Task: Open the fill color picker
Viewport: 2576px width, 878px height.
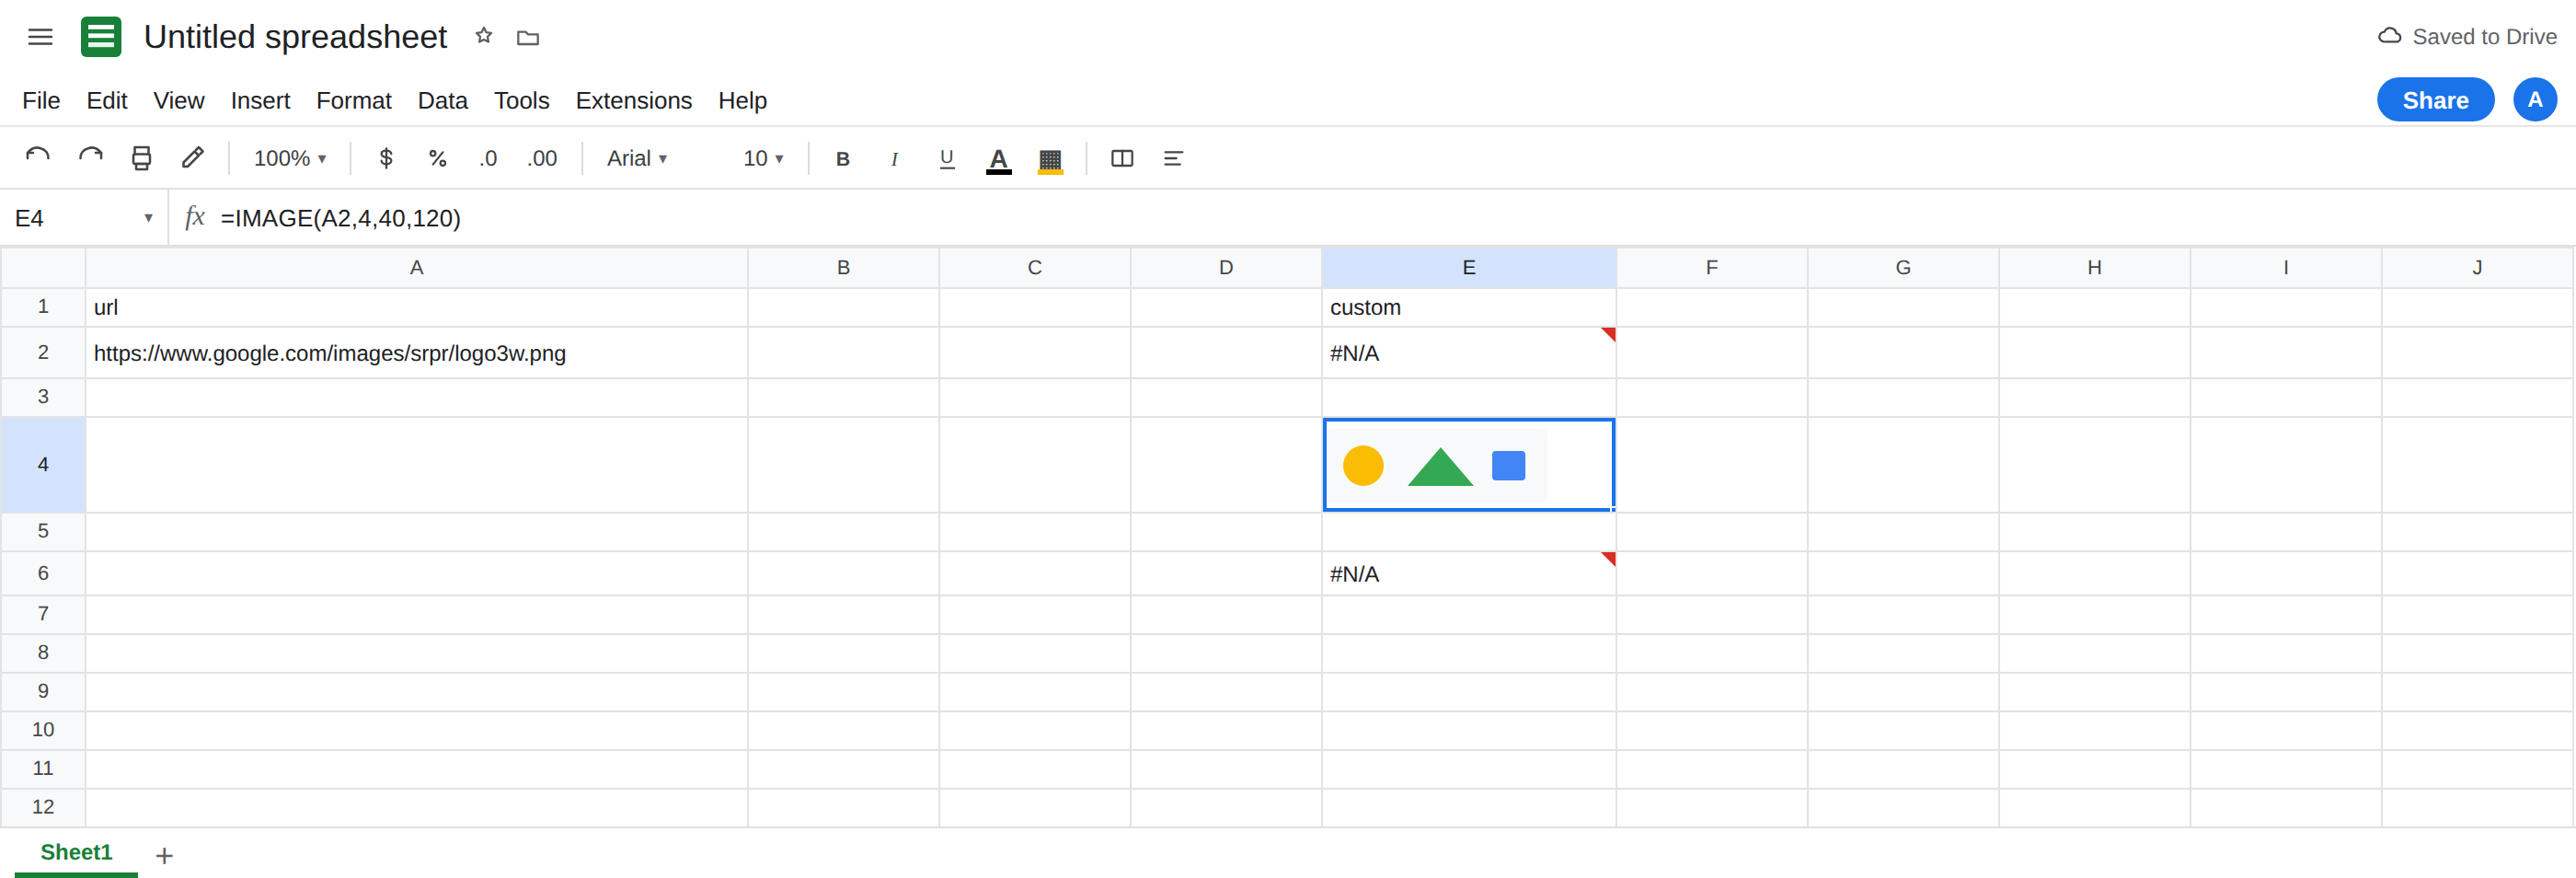Action: point(1050,160)
